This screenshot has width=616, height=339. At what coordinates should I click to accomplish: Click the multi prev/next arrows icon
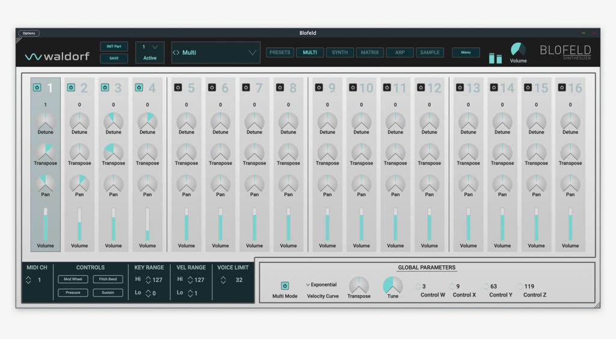pyautogui.click(x=176, y=53)
